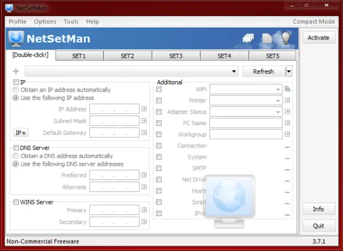Viewport: 343px width, 251px height.
Task: Expand the Refresh button arrow
Action: click(x=289, y=71)
